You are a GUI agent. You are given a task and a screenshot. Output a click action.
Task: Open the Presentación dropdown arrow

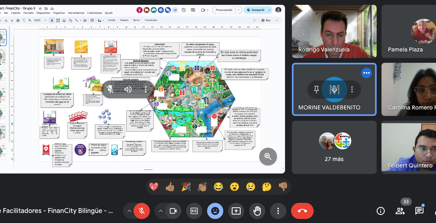(239, 10)
